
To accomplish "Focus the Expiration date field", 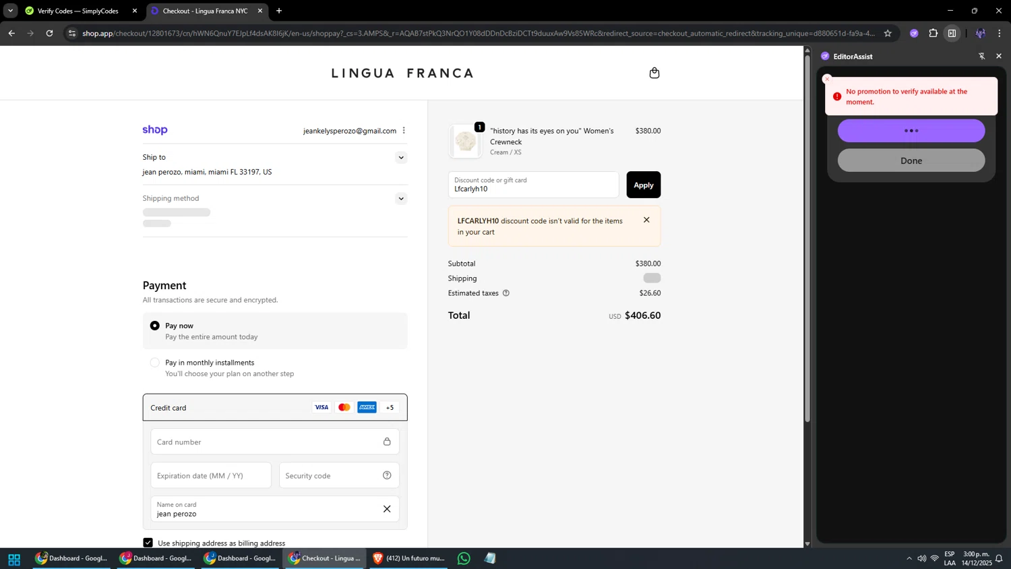I will [x=211, y=475].
